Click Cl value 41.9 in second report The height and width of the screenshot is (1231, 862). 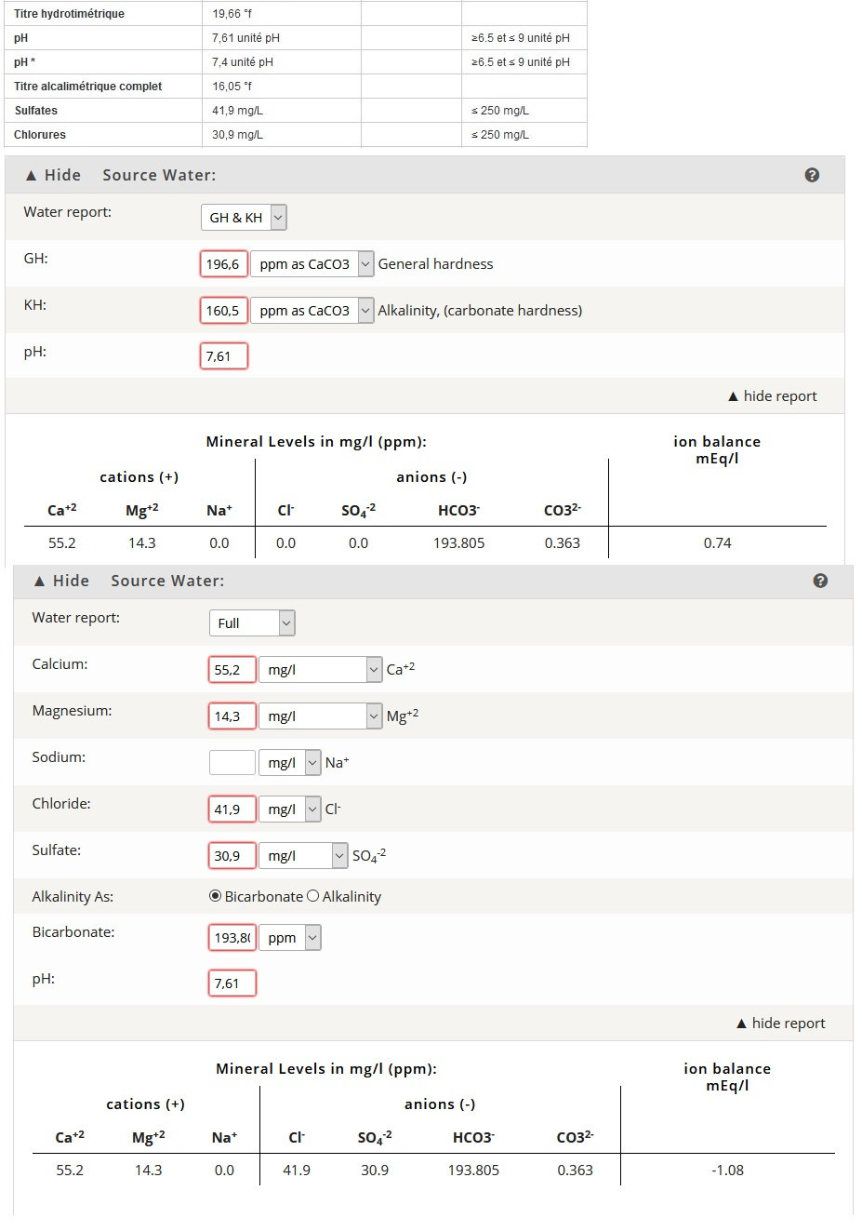[x=297, y=1170]
